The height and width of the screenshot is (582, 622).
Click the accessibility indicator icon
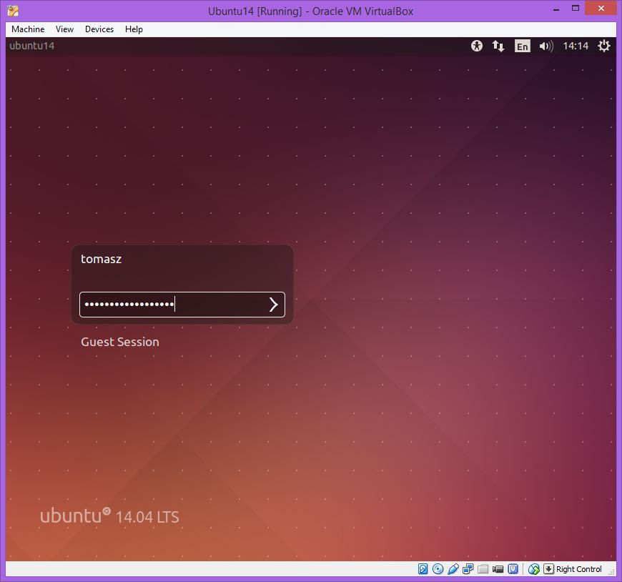477,46
